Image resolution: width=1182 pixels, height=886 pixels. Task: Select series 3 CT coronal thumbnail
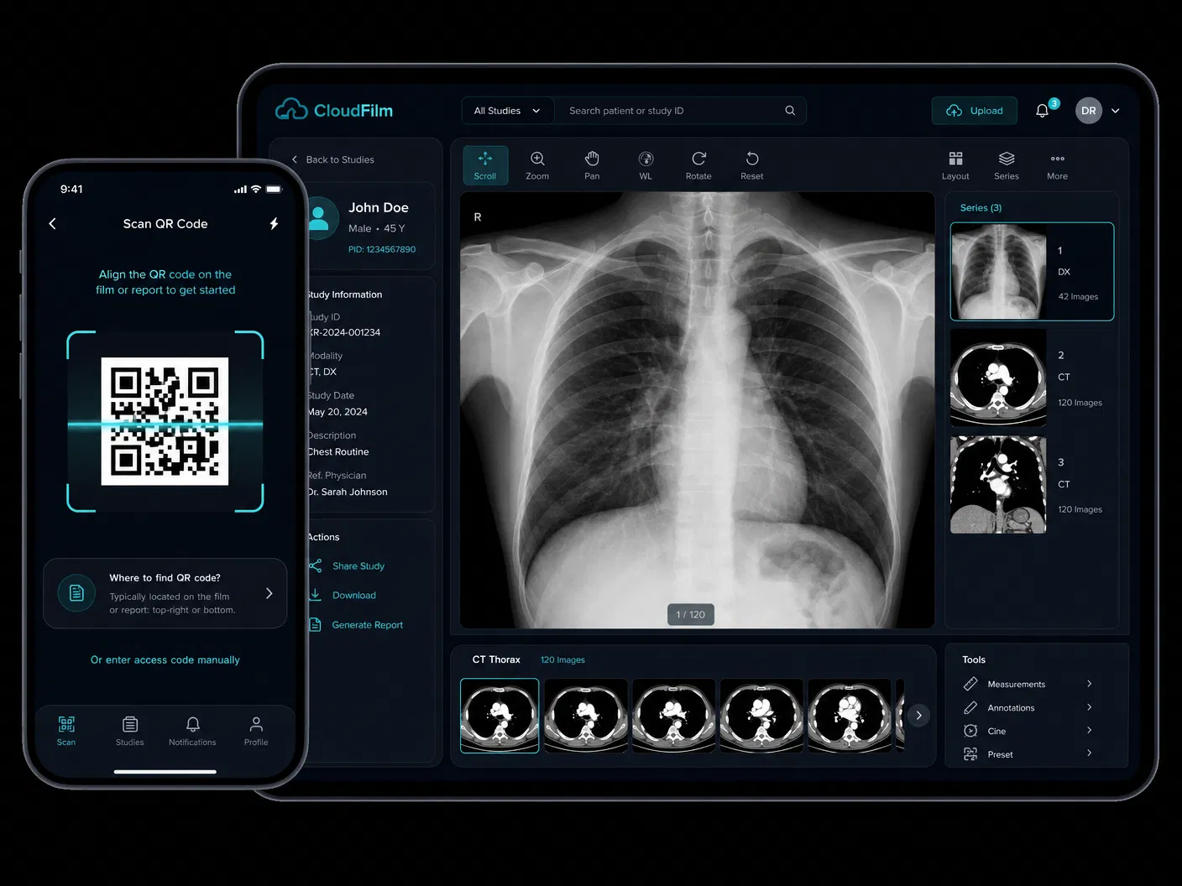[998, 485]
